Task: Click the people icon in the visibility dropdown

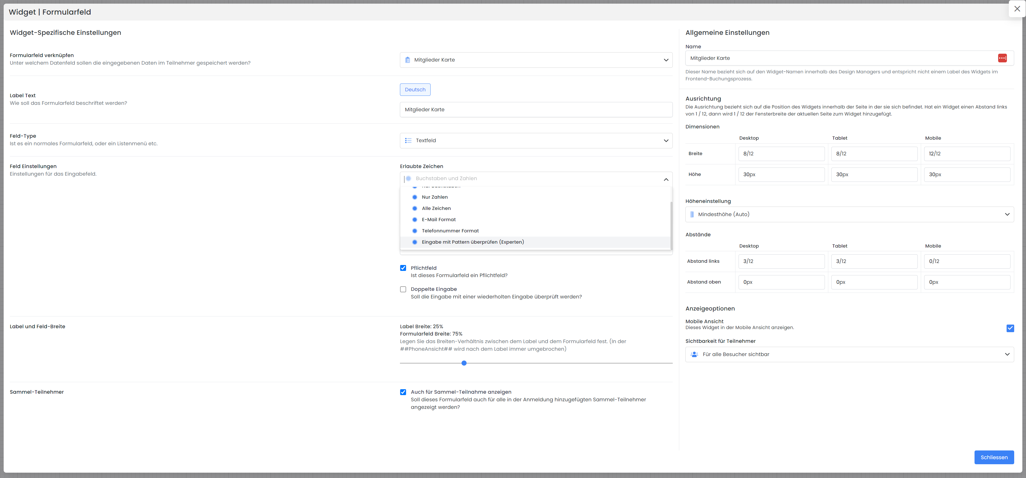Action: point(694,354)
